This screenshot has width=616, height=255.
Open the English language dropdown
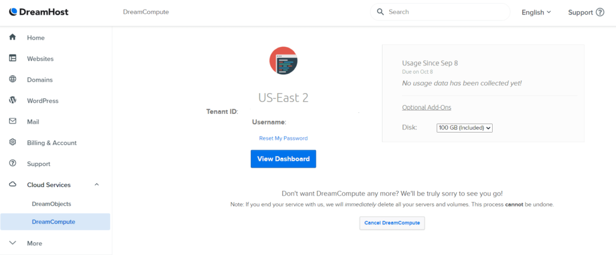pyautogui.click(x=536, y=12)
